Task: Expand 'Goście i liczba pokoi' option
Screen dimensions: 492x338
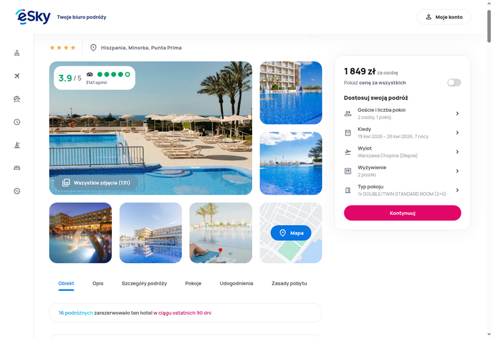Action: tap(402, 113)
